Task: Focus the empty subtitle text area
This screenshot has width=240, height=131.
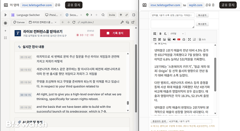Action: click(x=173, y=24)
